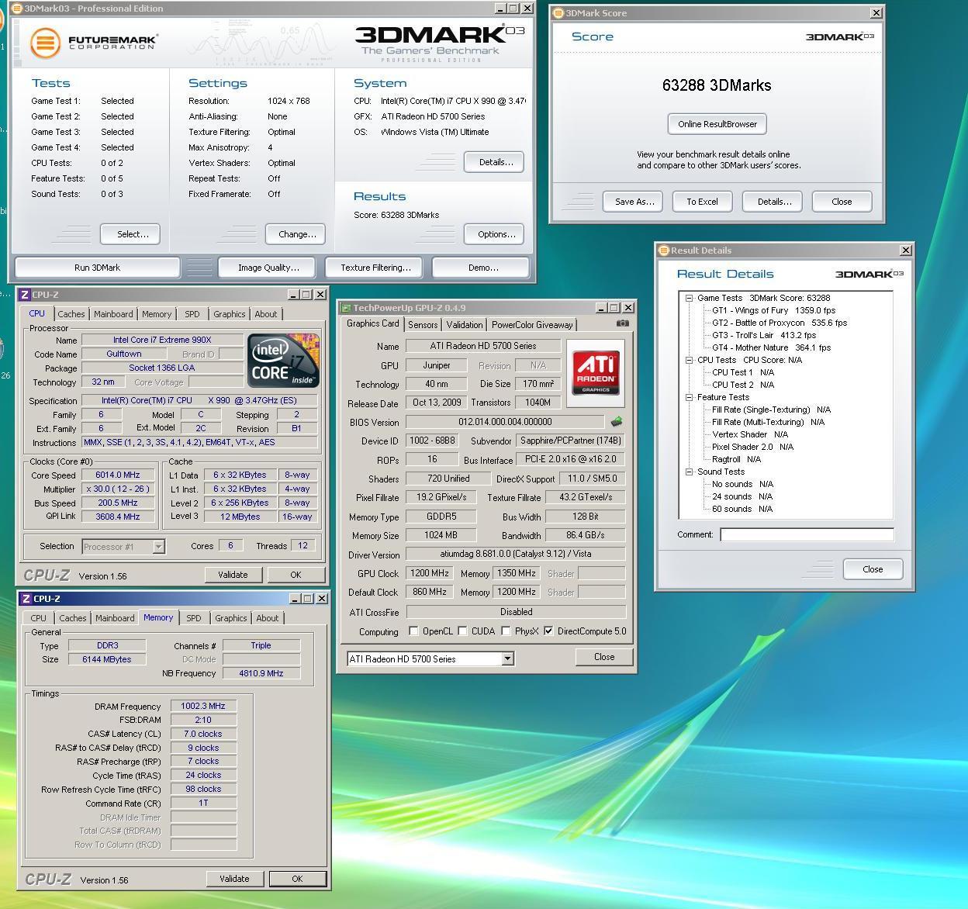
Task: Open the ATI Radeon HD 5700 Series dropdown
Action: 507,659
